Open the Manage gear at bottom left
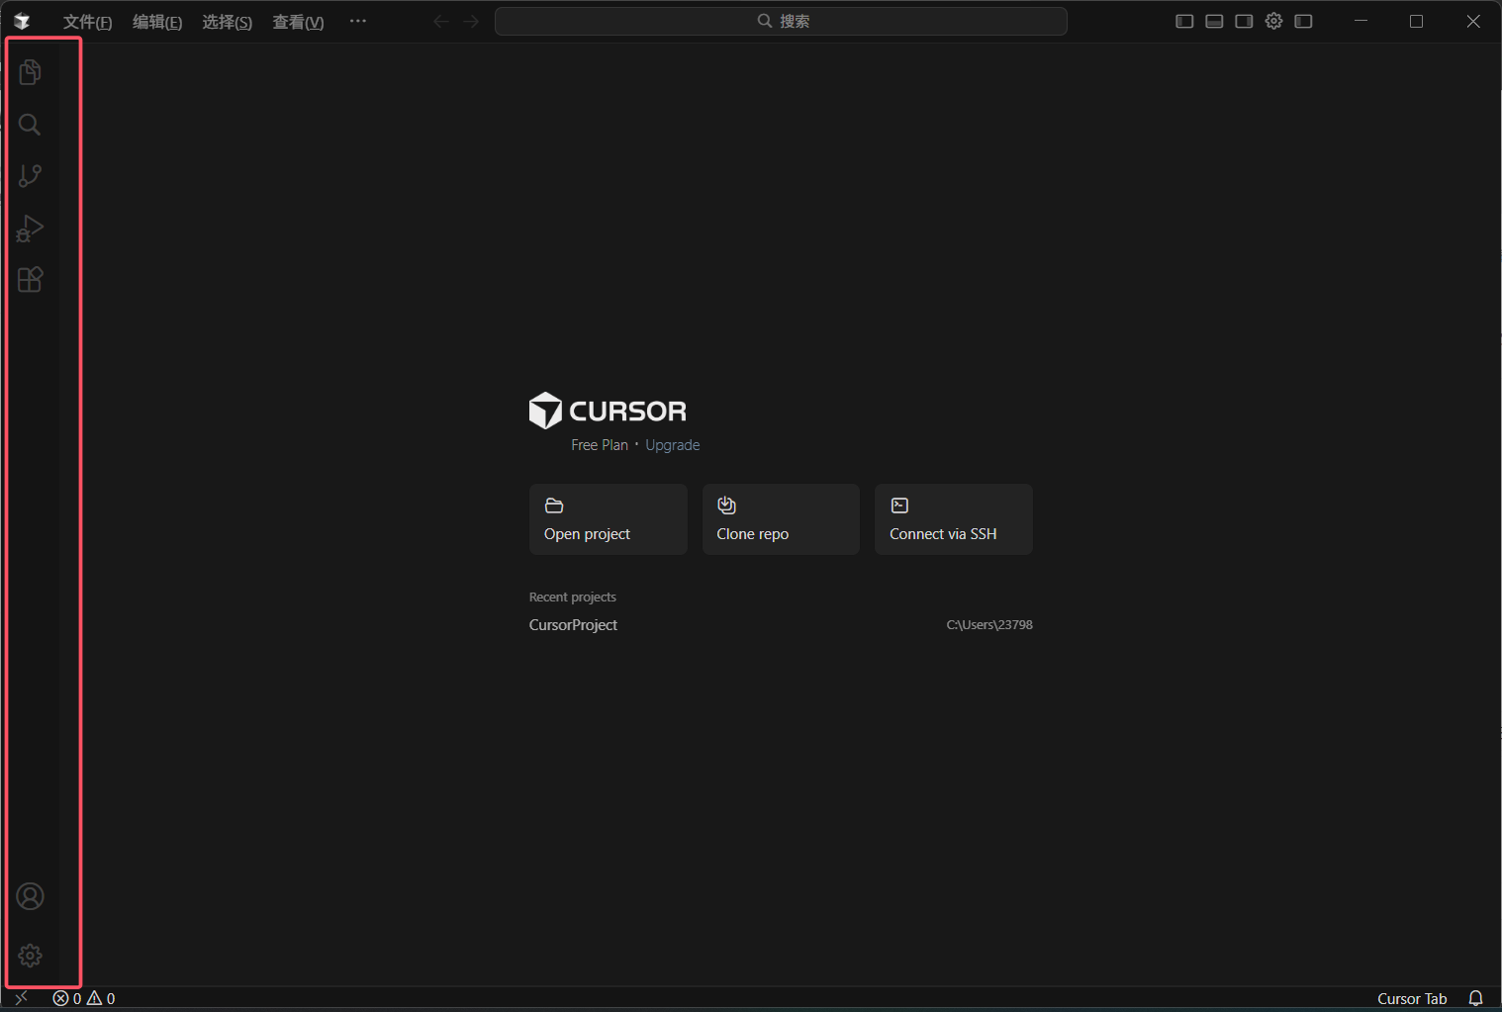Viewport: 1502px width, 1012px height. pyautogui.click(x=30, y=956)
